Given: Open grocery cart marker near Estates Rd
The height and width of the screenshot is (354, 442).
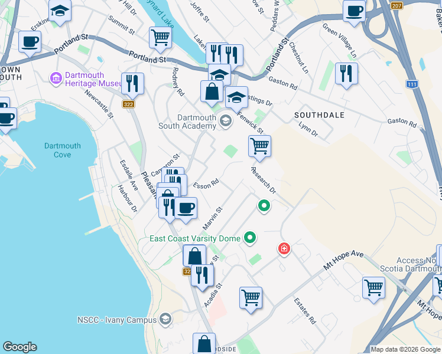Looking at the screenshot, I should [x=251, y=300].
